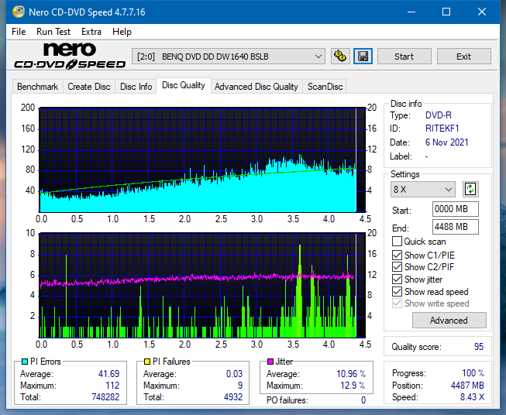Screen dimensions: 506x415
Task: Click the Quality score value 95
Action: coord(479,347)
